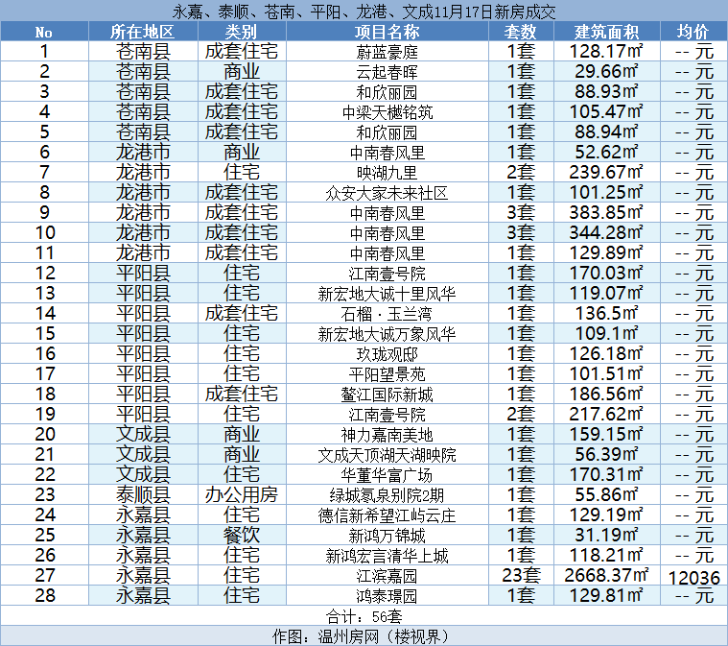Screen dimensions: 728x646
Task: Click project name 文成天顶湖天湖映院
Action: (x=387, y=455)
